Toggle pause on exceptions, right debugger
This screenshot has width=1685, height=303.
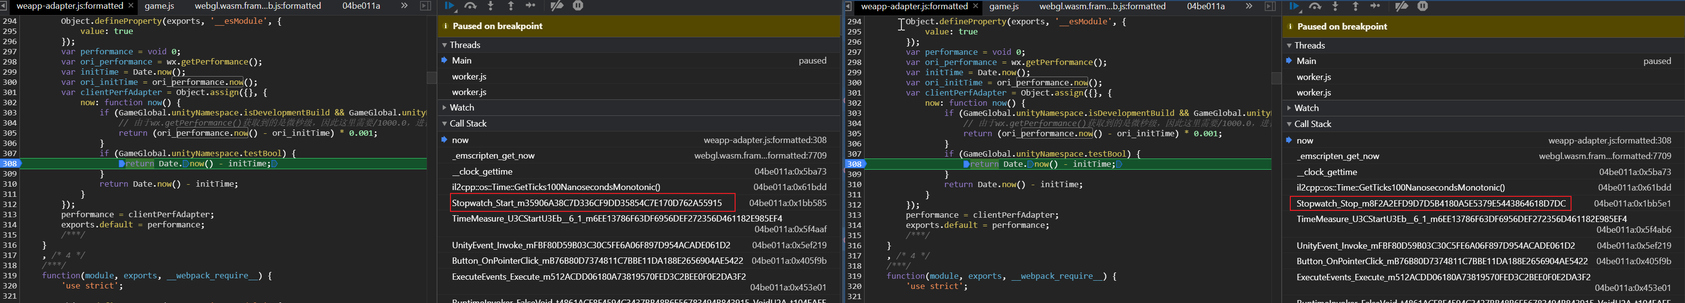pos(1423,6)
